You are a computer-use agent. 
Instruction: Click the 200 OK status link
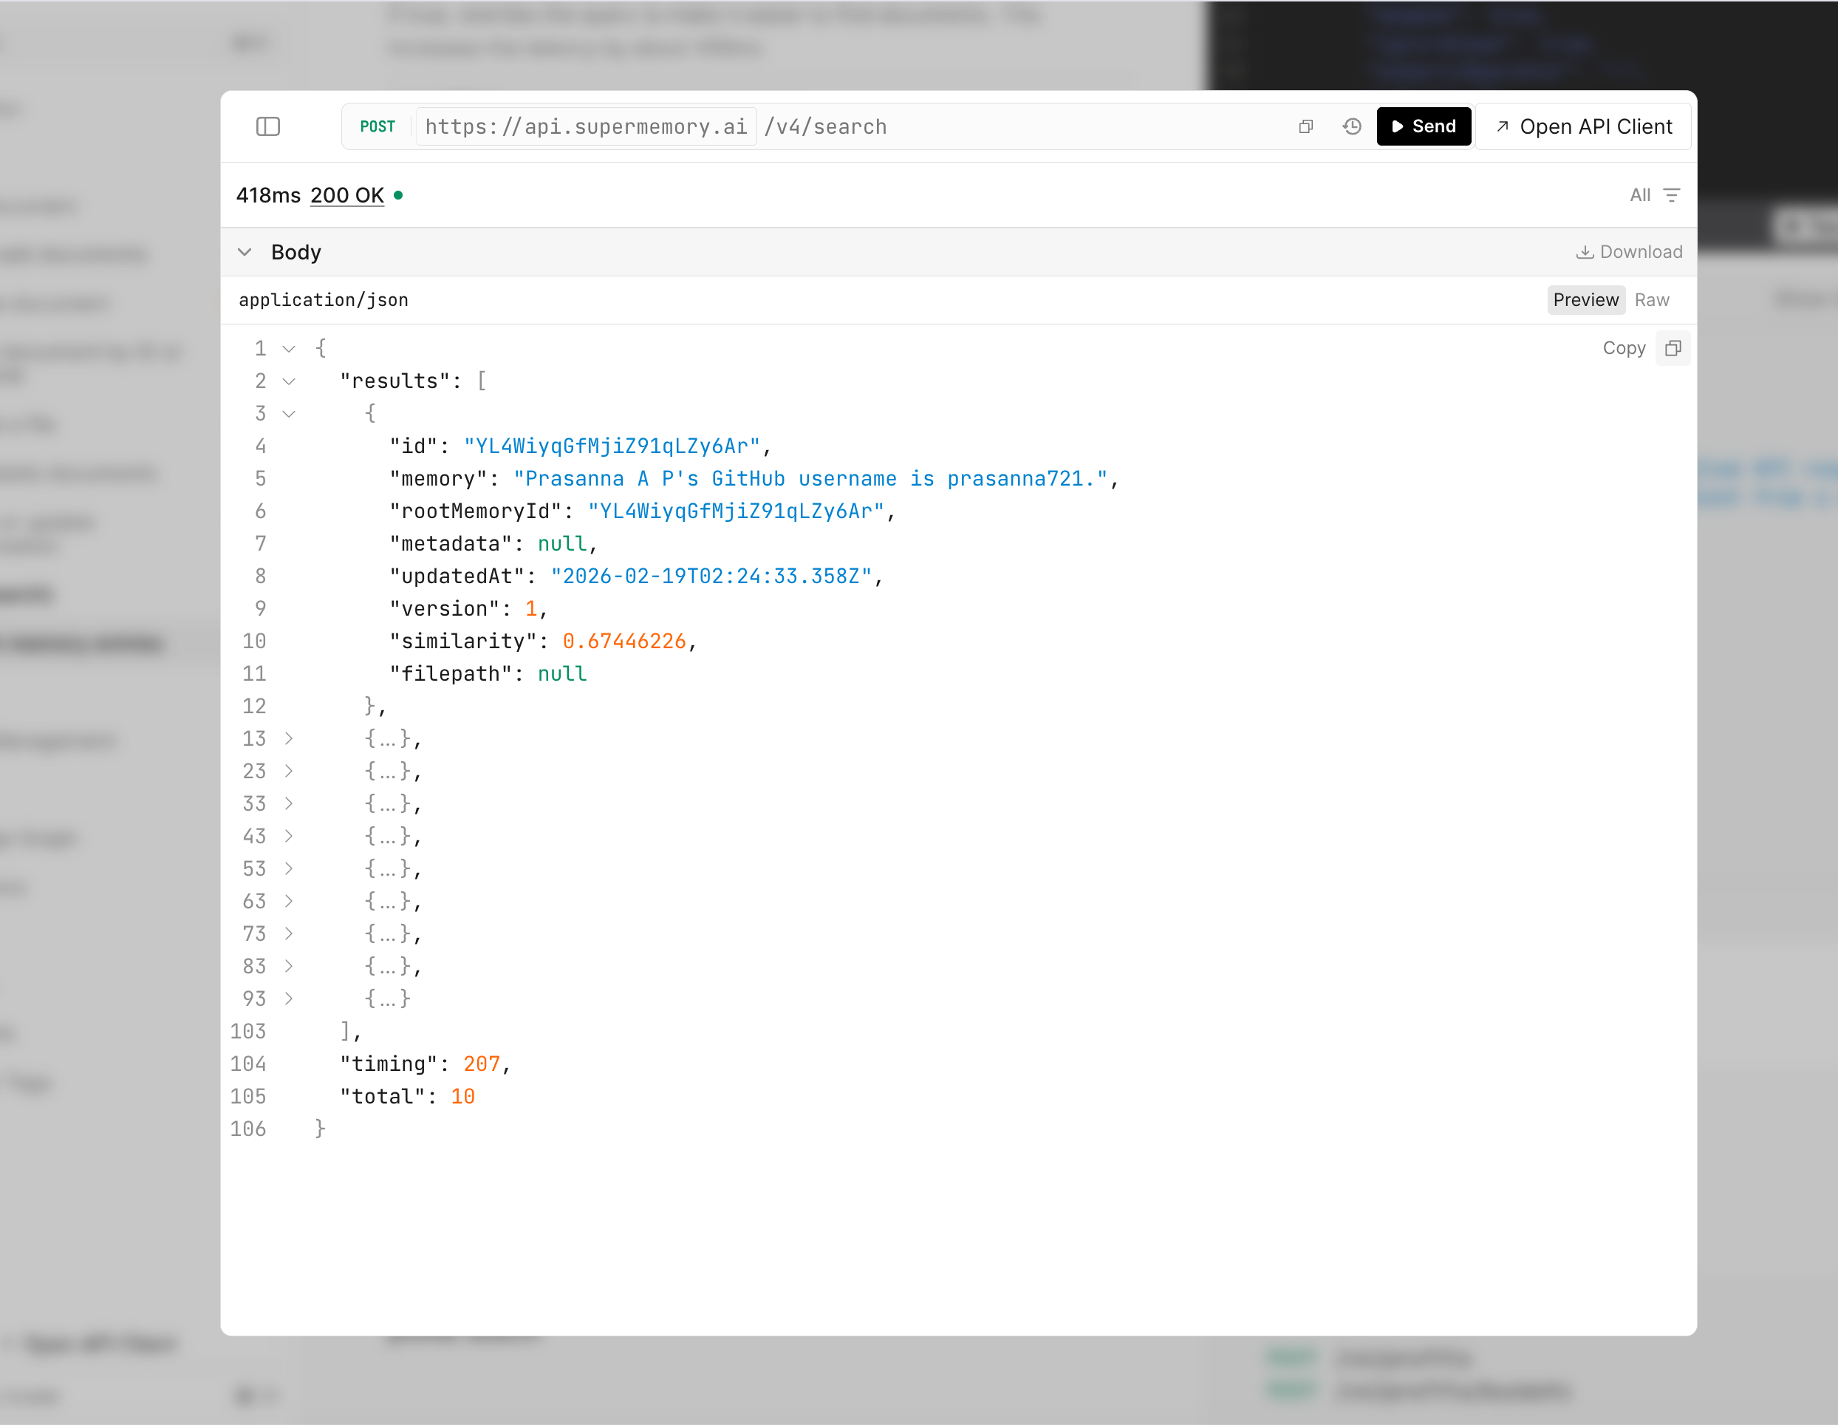[346, 195]
